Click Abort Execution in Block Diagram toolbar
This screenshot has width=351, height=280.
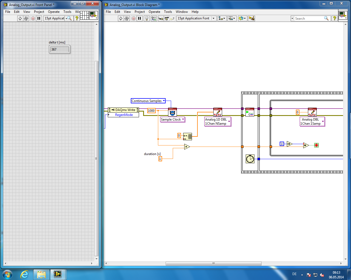click(x=134, y=18)
